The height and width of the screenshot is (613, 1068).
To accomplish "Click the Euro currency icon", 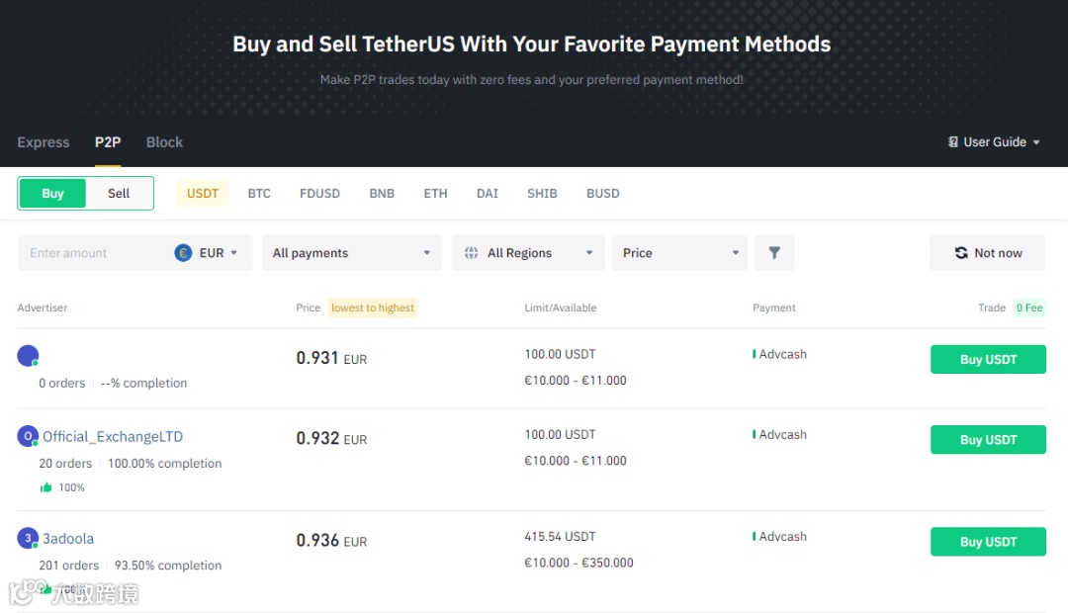I will [x=183, y=253].
